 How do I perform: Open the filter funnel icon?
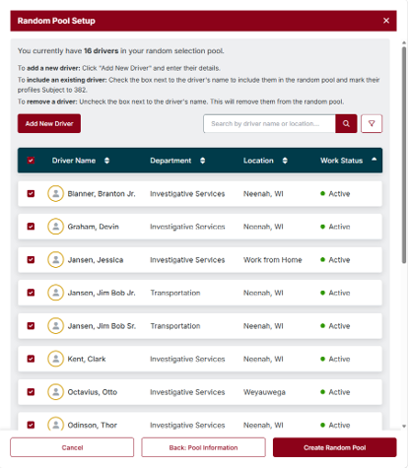372,123
